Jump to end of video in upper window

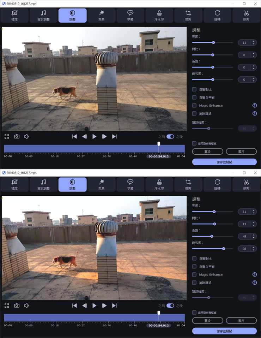point(114,136)
